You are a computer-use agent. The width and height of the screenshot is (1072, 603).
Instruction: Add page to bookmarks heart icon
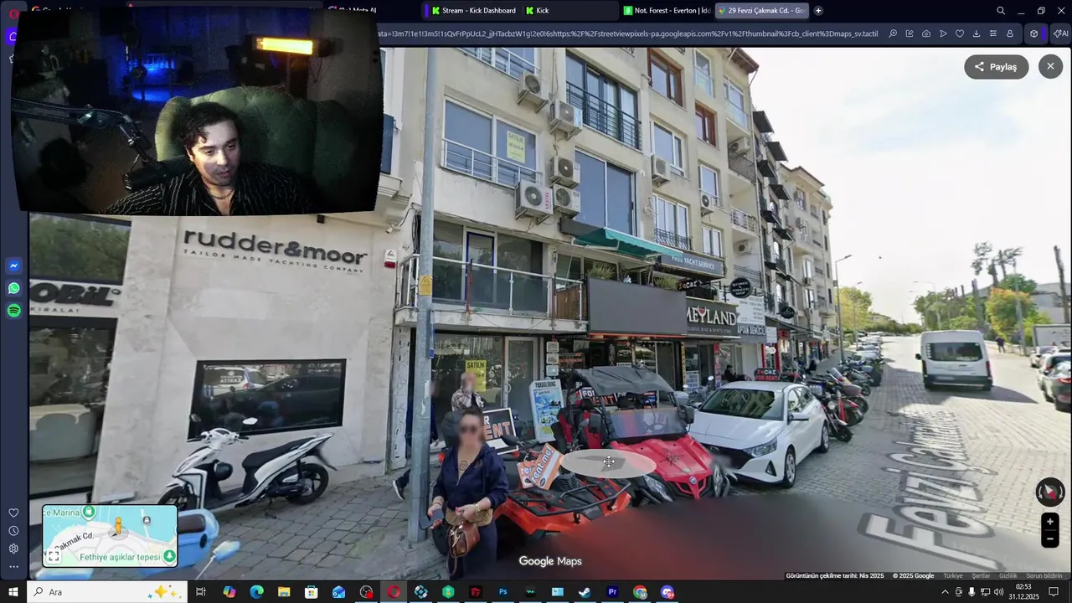pyautogui.click(x=960, y=33)
